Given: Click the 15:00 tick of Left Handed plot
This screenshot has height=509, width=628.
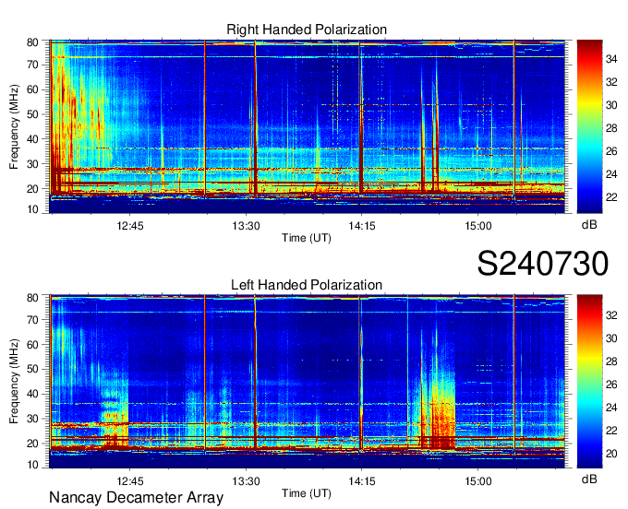Looking at the screenshot, I should pyautogui.click(x=478, y=481).
